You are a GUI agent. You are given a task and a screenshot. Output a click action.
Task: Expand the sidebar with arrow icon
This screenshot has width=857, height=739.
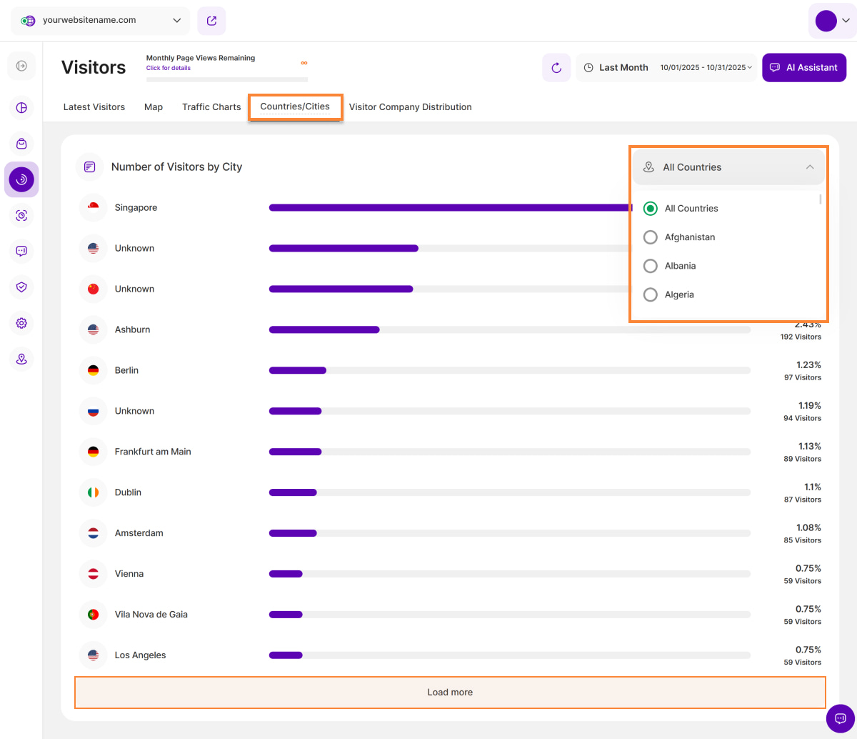[x=21, y=66]
